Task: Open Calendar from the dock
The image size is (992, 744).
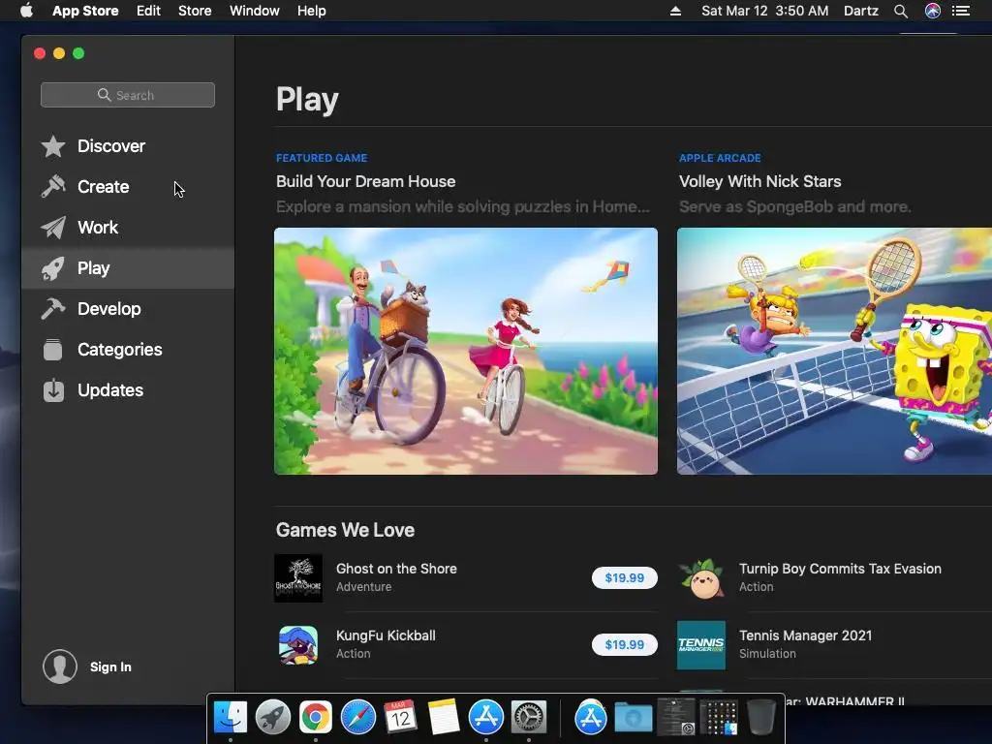Action: 400,717
